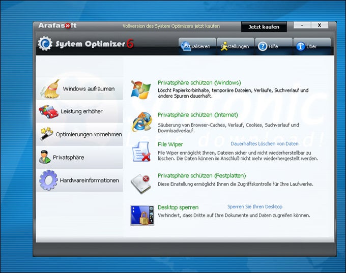
Task: Open Hardwareinformationen sidebar section
Action: point(80,180)
